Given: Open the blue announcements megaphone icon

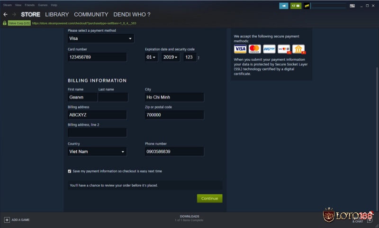Looking at the screenshot, I should pos(283,6).
